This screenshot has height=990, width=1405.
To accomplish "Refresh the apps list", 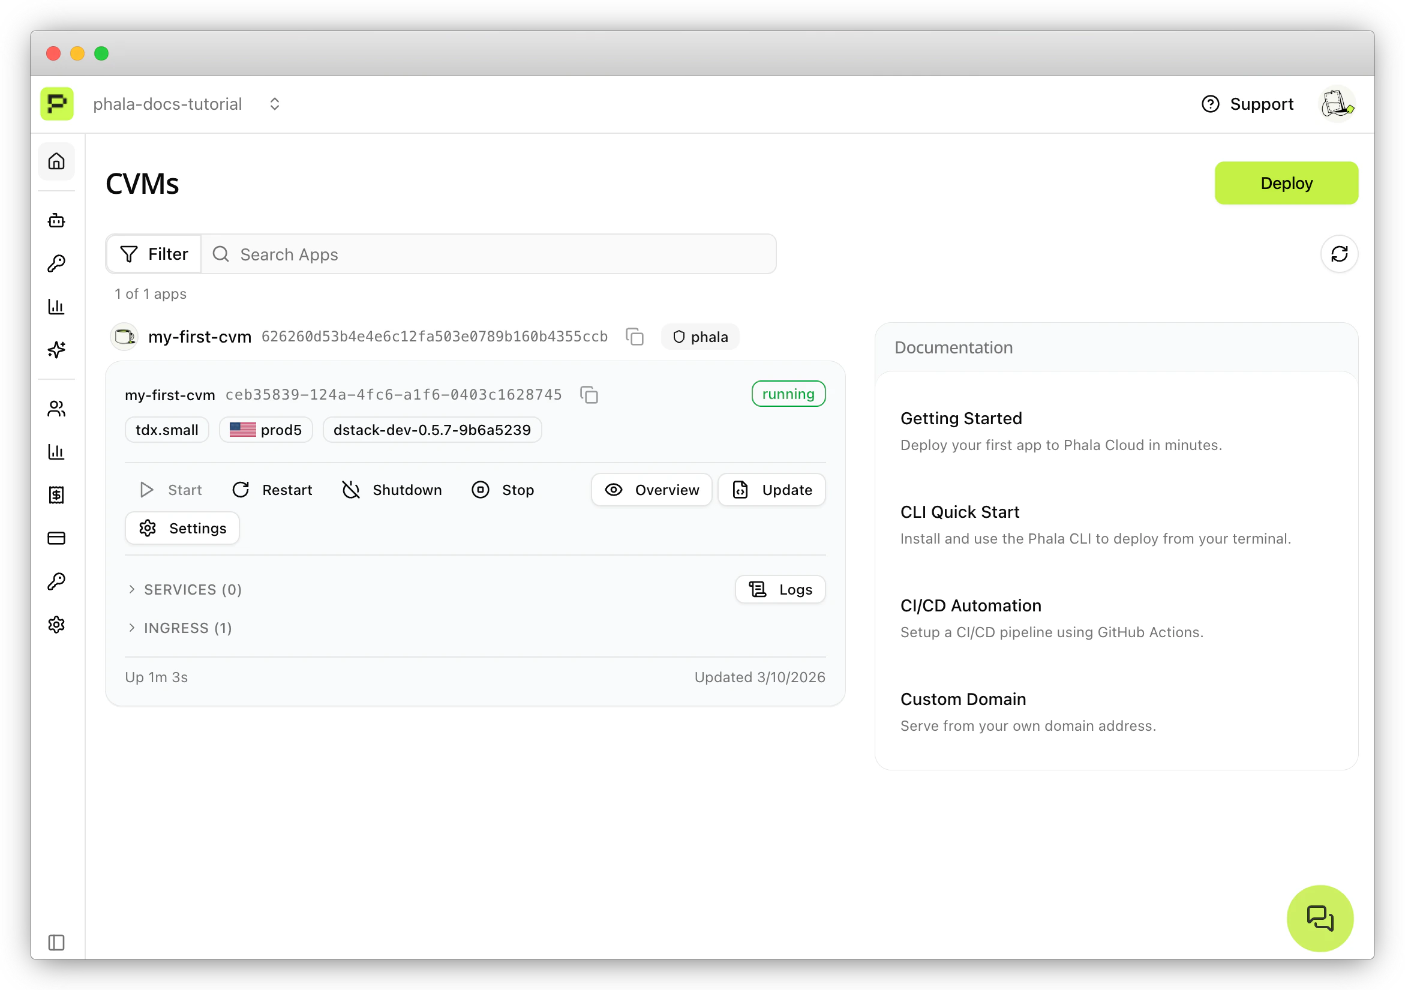I will pos(1340,254).
